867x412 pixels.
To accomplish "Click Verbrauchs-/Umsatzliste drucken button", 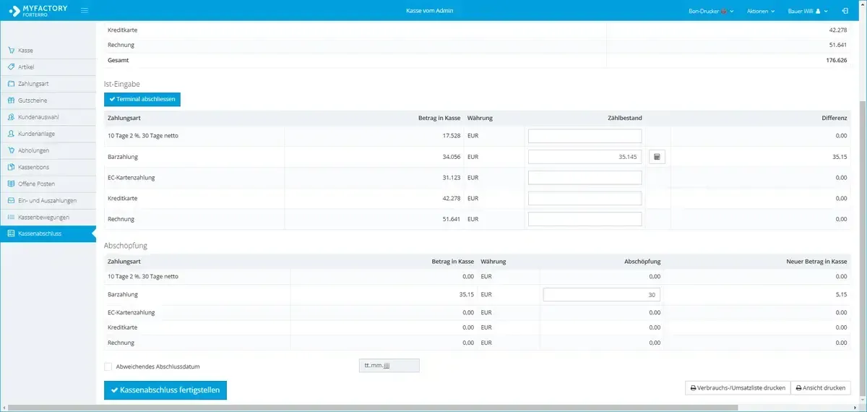I will pyautogui.click(x=738, y=388).
